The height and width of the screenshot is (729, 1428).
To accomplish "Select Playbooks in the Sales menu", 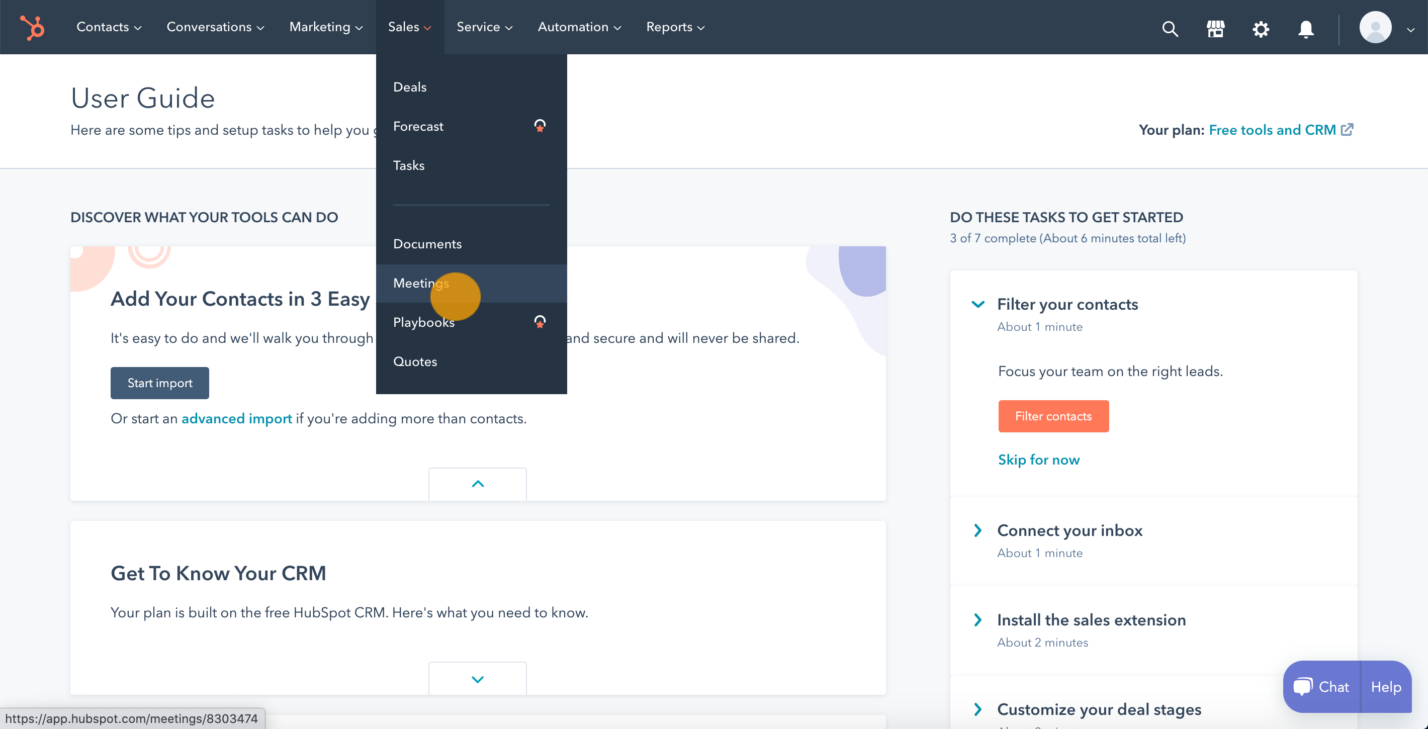I will tap(471, 322).
